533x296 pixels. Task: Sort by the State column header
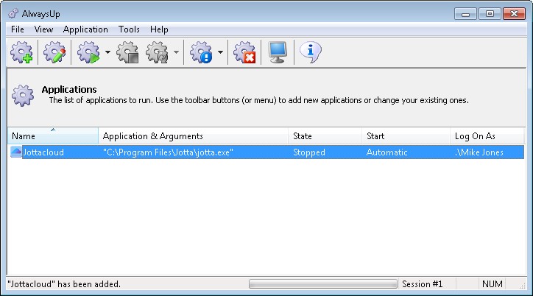(x=325, y=136)
